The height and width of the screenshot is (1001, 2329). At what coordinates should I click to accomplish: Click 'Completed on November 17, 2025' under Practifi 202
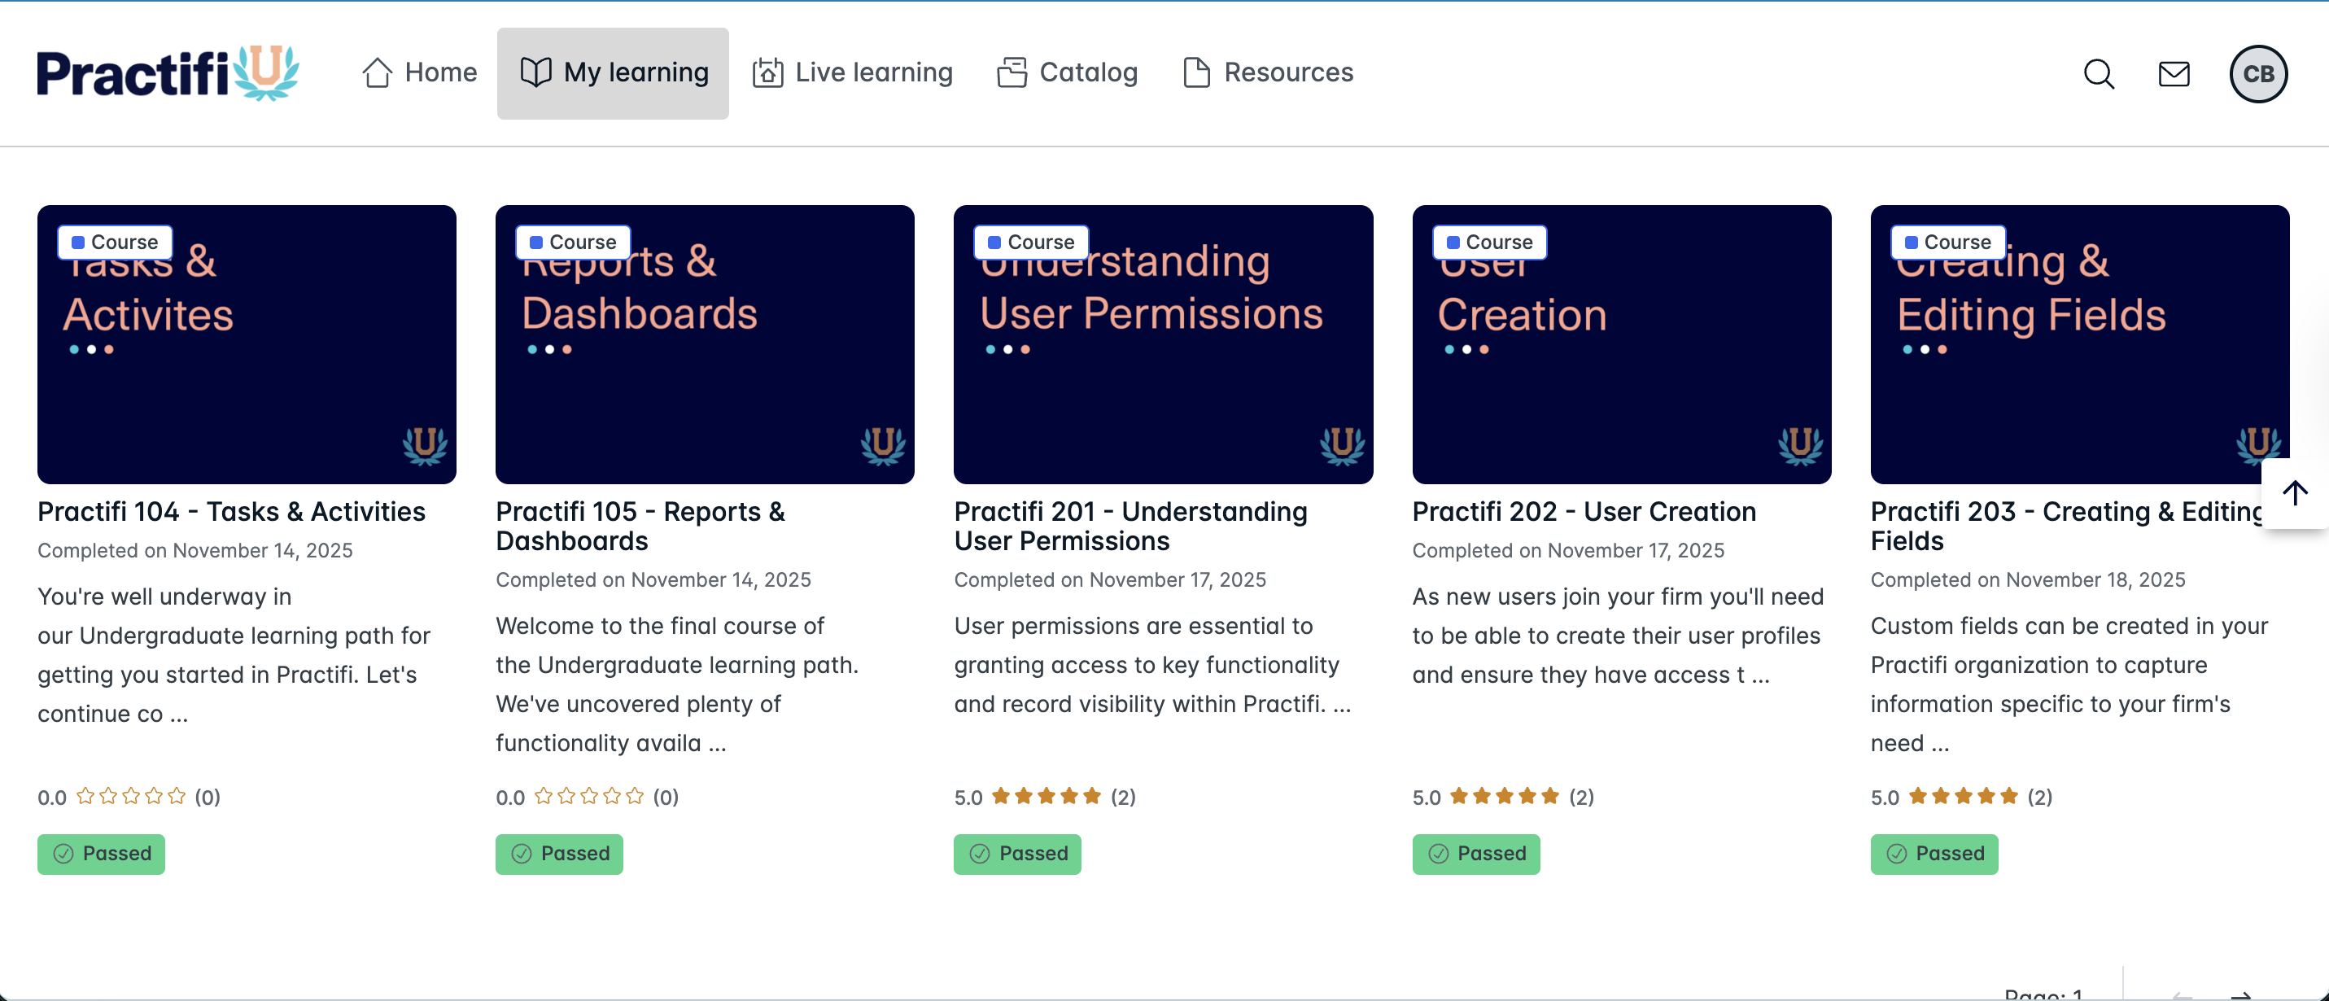[1569, 551]
